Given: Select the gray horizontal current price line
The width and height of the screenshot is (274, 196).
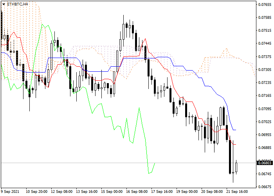Looking at the screenshot, I should click(x=129, y=163).
